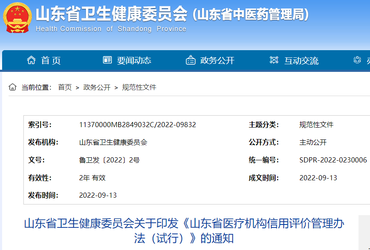Click 首页 link in breadcrumb
The image size is (370, 250).
coord(65,87)
